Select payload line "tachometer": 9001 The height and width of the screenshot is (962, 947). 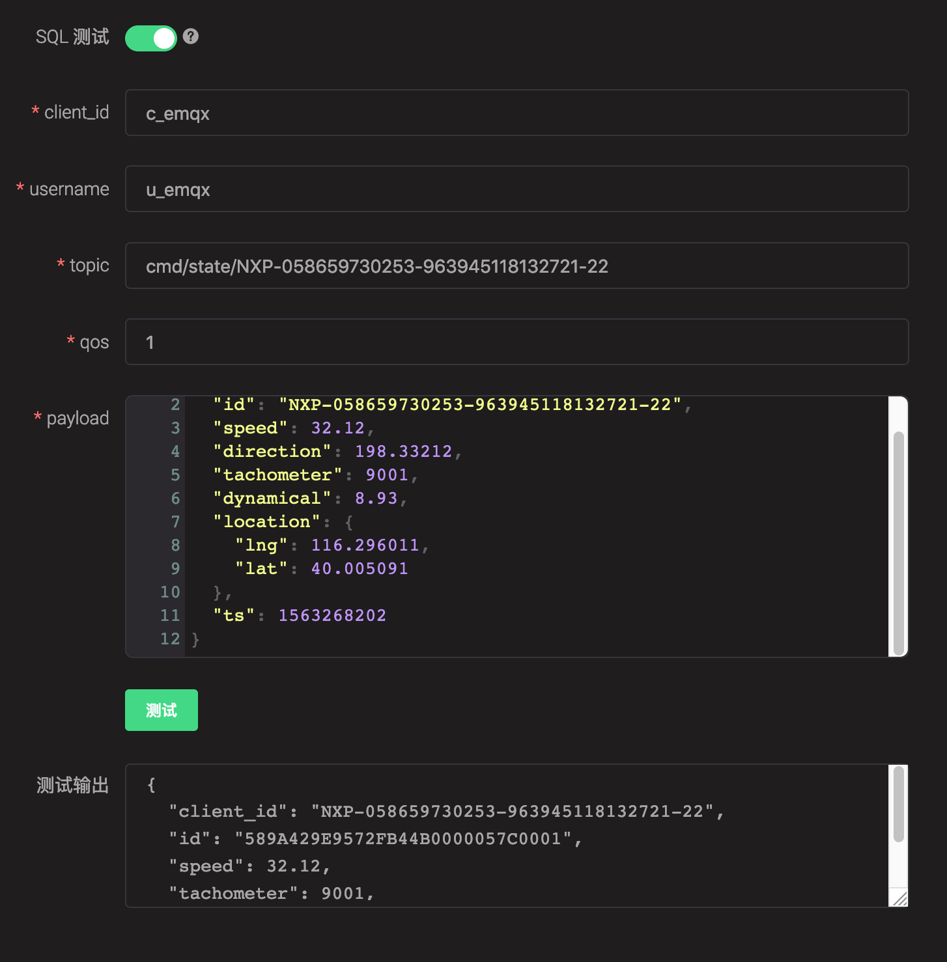point(315,475)
